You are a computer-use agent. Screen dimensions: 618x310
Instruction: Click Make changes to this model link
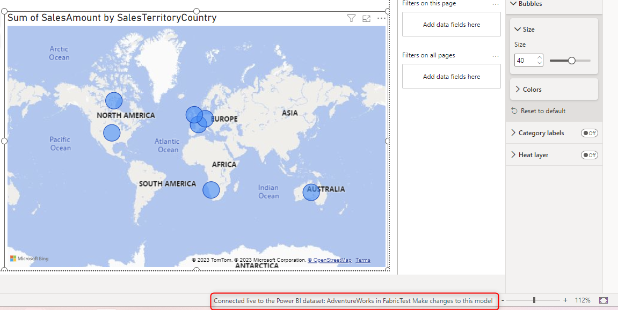(460, 301)
